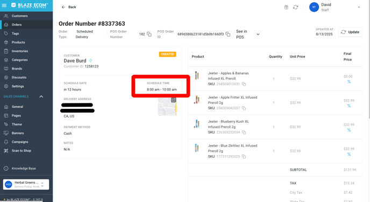This screenshot has width=370, height=202.
Task: Copy the POS Order ID
Action: pos(228,34)
